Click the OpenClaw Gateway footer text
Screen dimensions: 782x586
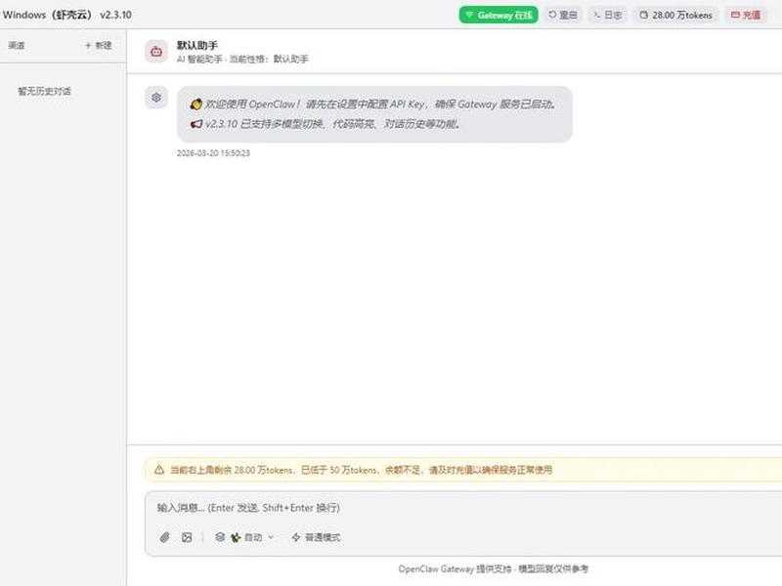pos(494,568)
